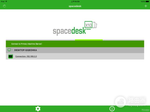This screenshot has height=112, width=150.
Task: Tap the green connection screen icon
Action: click(10, 56)
